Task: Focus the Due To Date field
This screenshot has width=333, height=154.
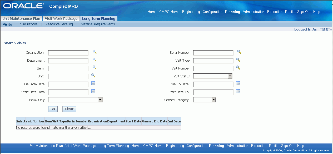Action: 213,85
